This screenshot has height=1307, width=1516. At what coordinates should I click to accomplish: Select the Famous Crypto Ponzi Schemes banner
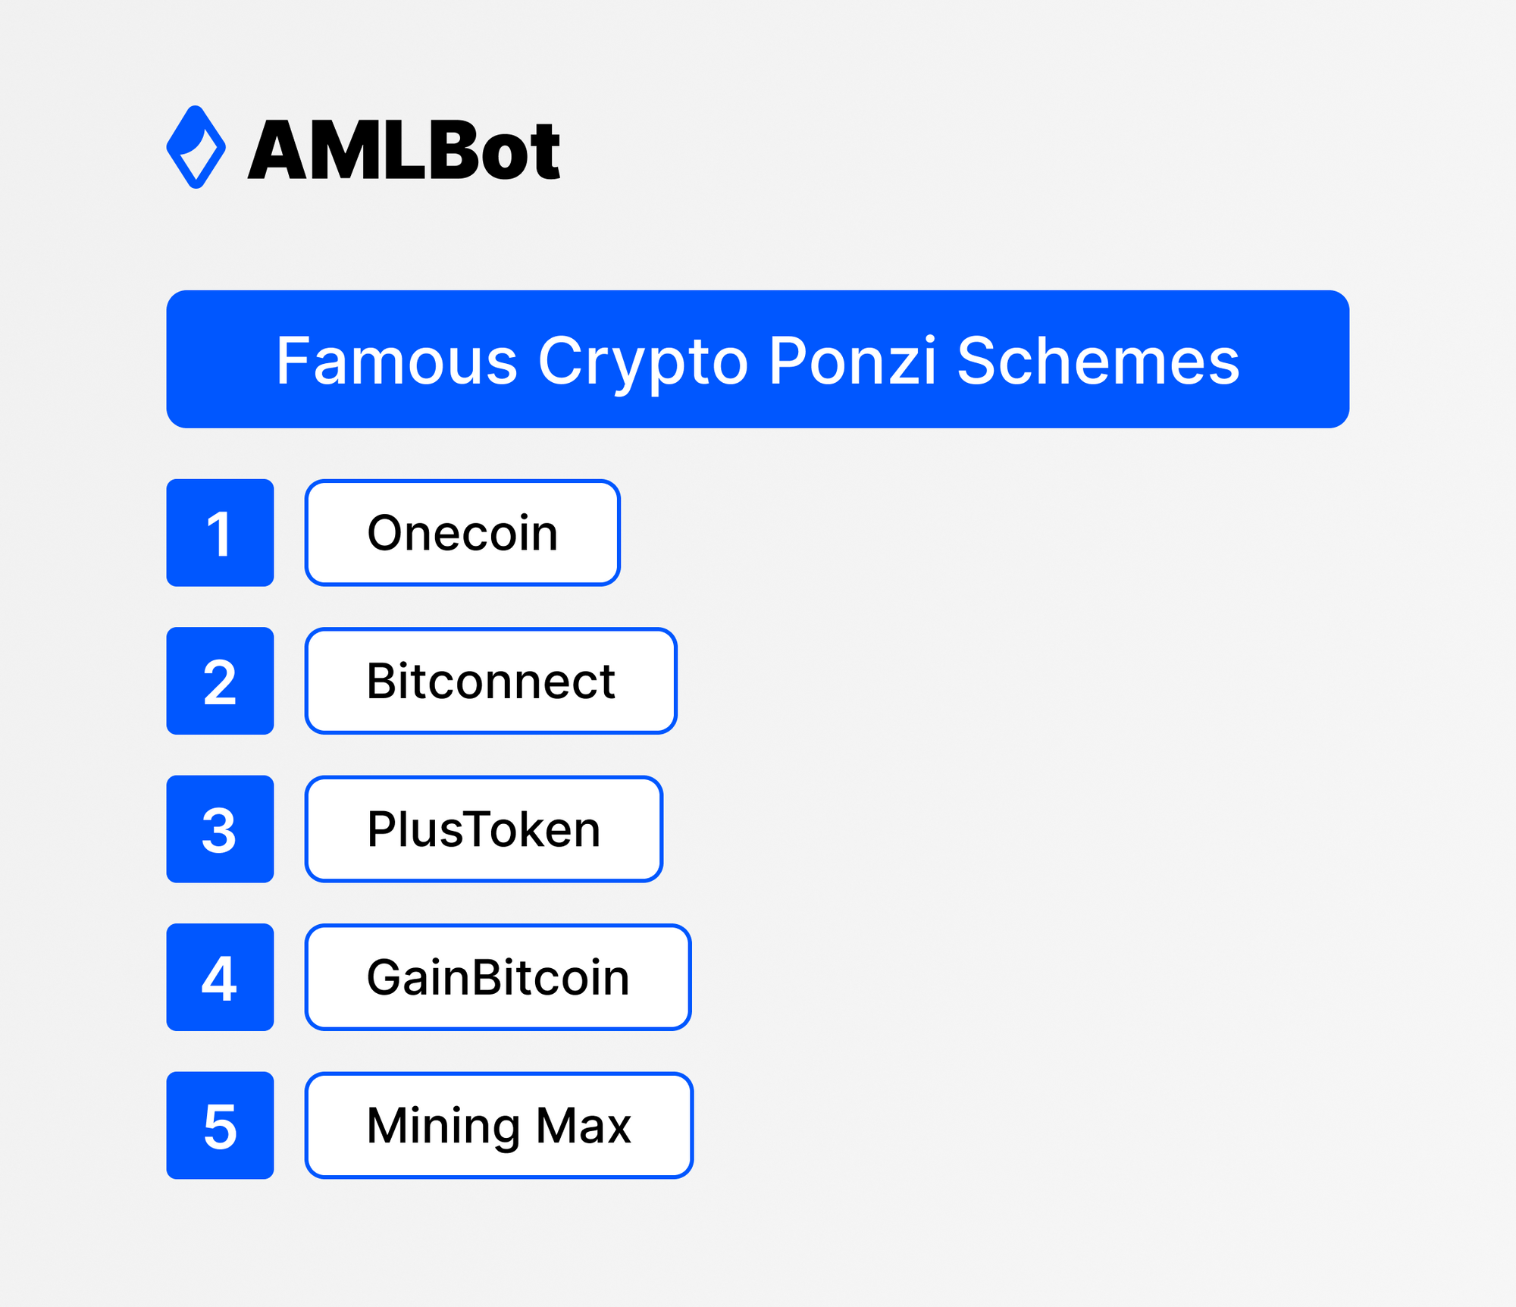(x=757, y=359)
